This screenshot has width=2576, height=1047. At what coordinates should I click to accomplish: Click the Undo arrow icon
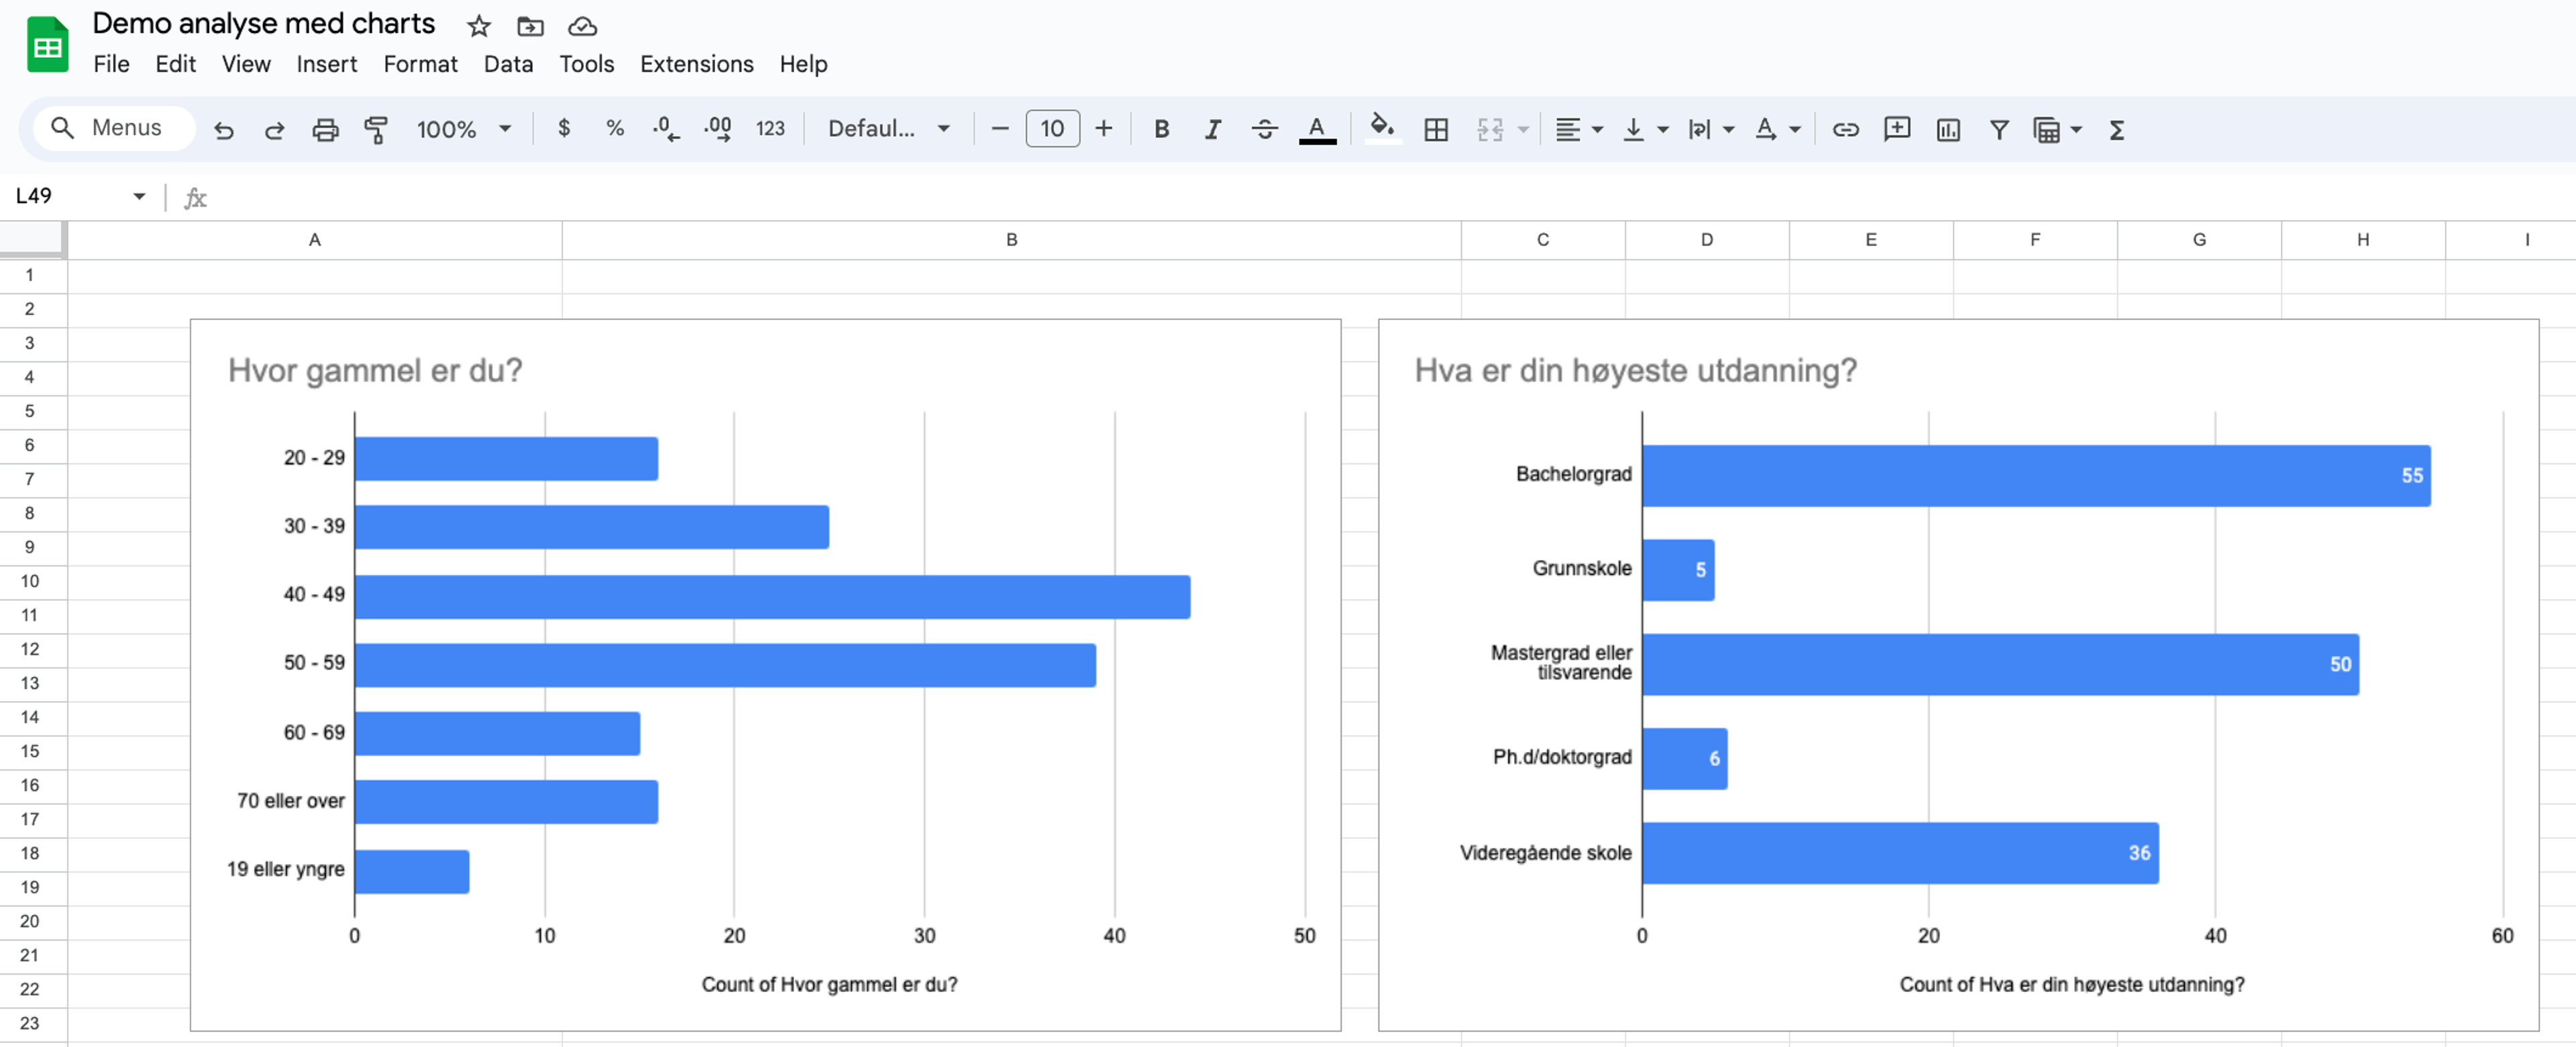[x=223, y=129]
